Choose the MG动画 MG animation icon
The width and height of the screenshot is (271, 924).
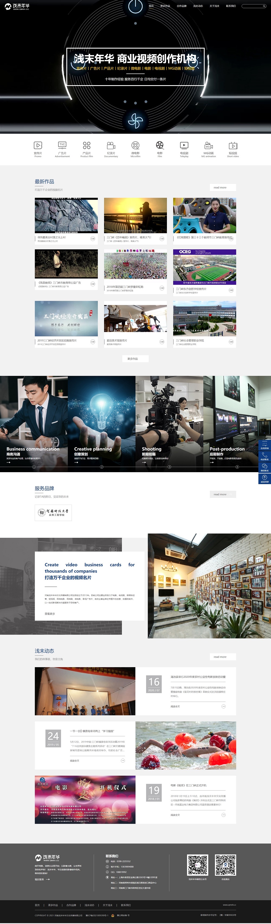tap(209, 145)
